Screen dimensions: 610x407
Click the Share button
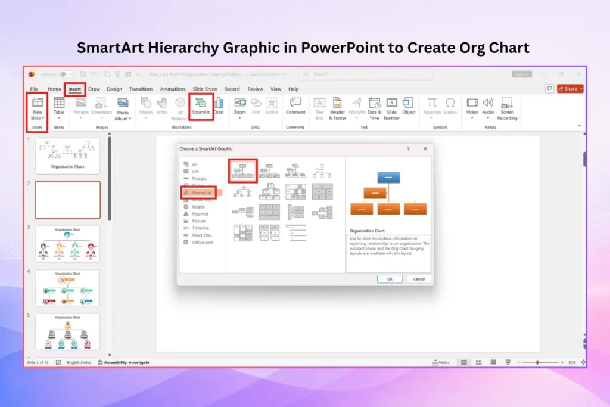click(x=570, y=89)
